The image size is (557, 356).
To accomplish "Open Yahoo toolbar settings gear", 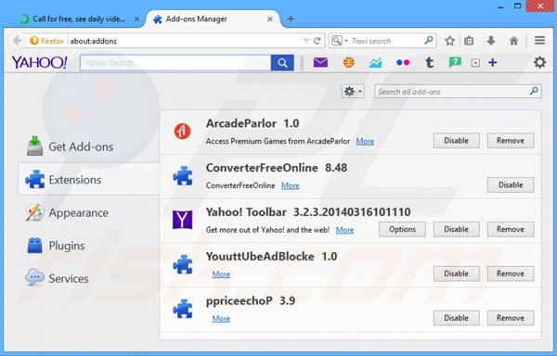I will (539, 62).
